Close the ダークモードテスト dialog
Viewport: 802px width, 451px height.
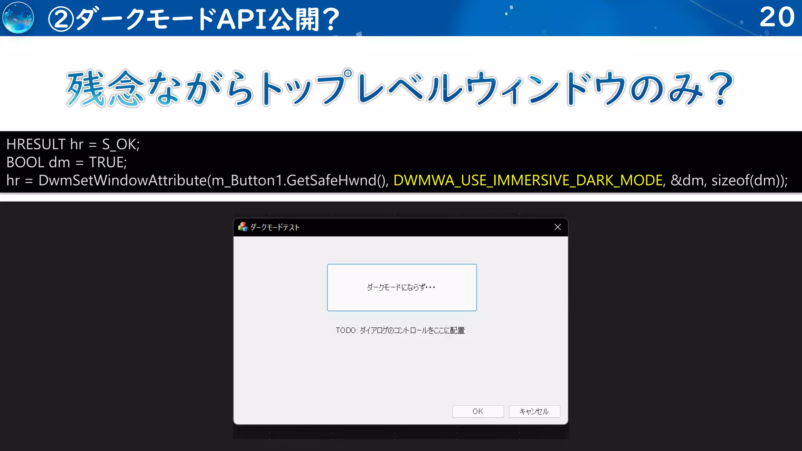tap(558, 227)
